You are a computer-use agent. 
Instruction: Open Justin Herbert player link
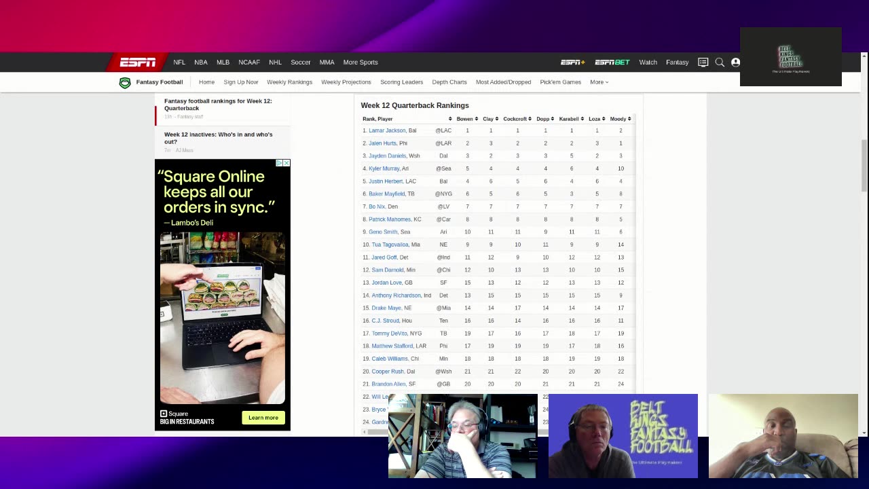coord(386,181)
